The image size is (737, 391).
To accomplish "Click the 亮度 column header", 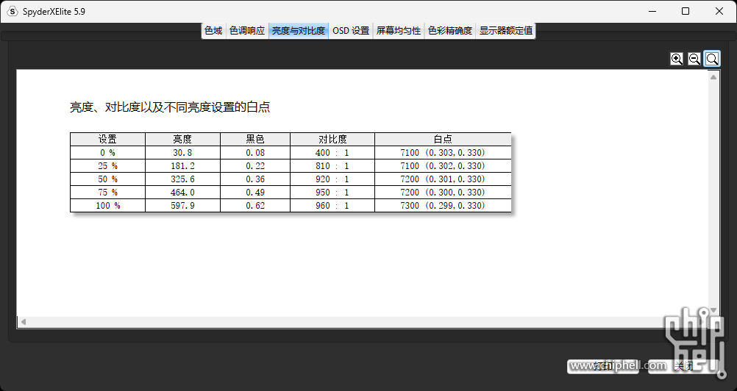I will coord(182,139).
